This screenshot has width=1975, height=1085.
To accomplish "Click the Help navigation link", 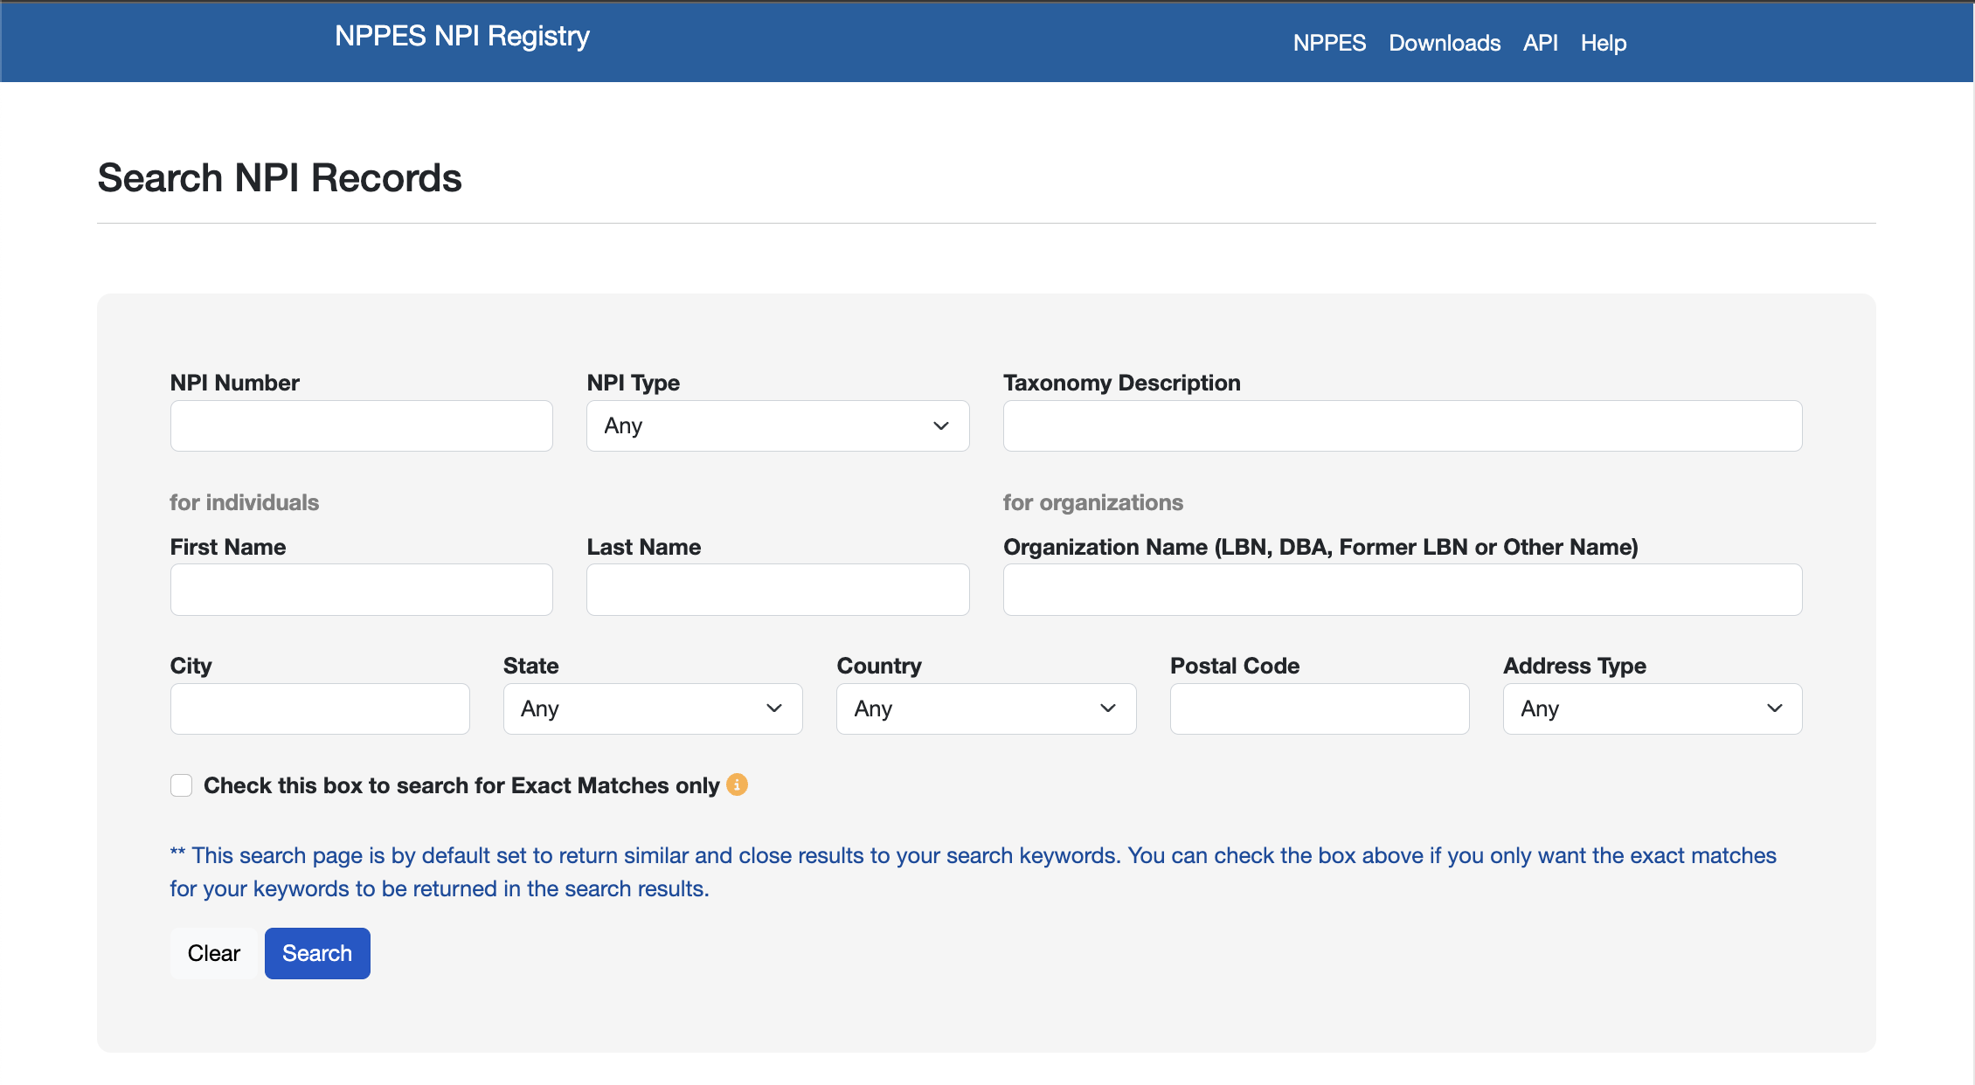I will pyautogui.click(x=1604, y=43).
